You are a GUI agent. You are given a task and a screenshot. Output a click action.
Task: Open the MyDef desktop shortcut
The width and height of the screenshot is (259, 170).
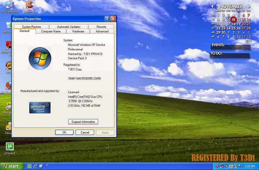(8, 108)
